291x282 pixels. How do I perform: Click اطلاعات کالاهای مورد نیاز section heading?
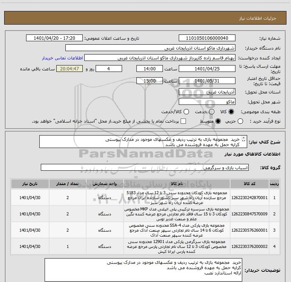point(252,154)
